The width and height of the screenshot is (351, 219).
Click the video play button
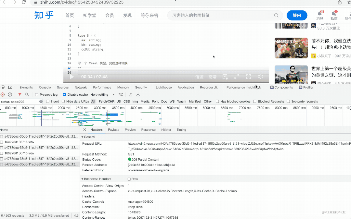[71, 77]
